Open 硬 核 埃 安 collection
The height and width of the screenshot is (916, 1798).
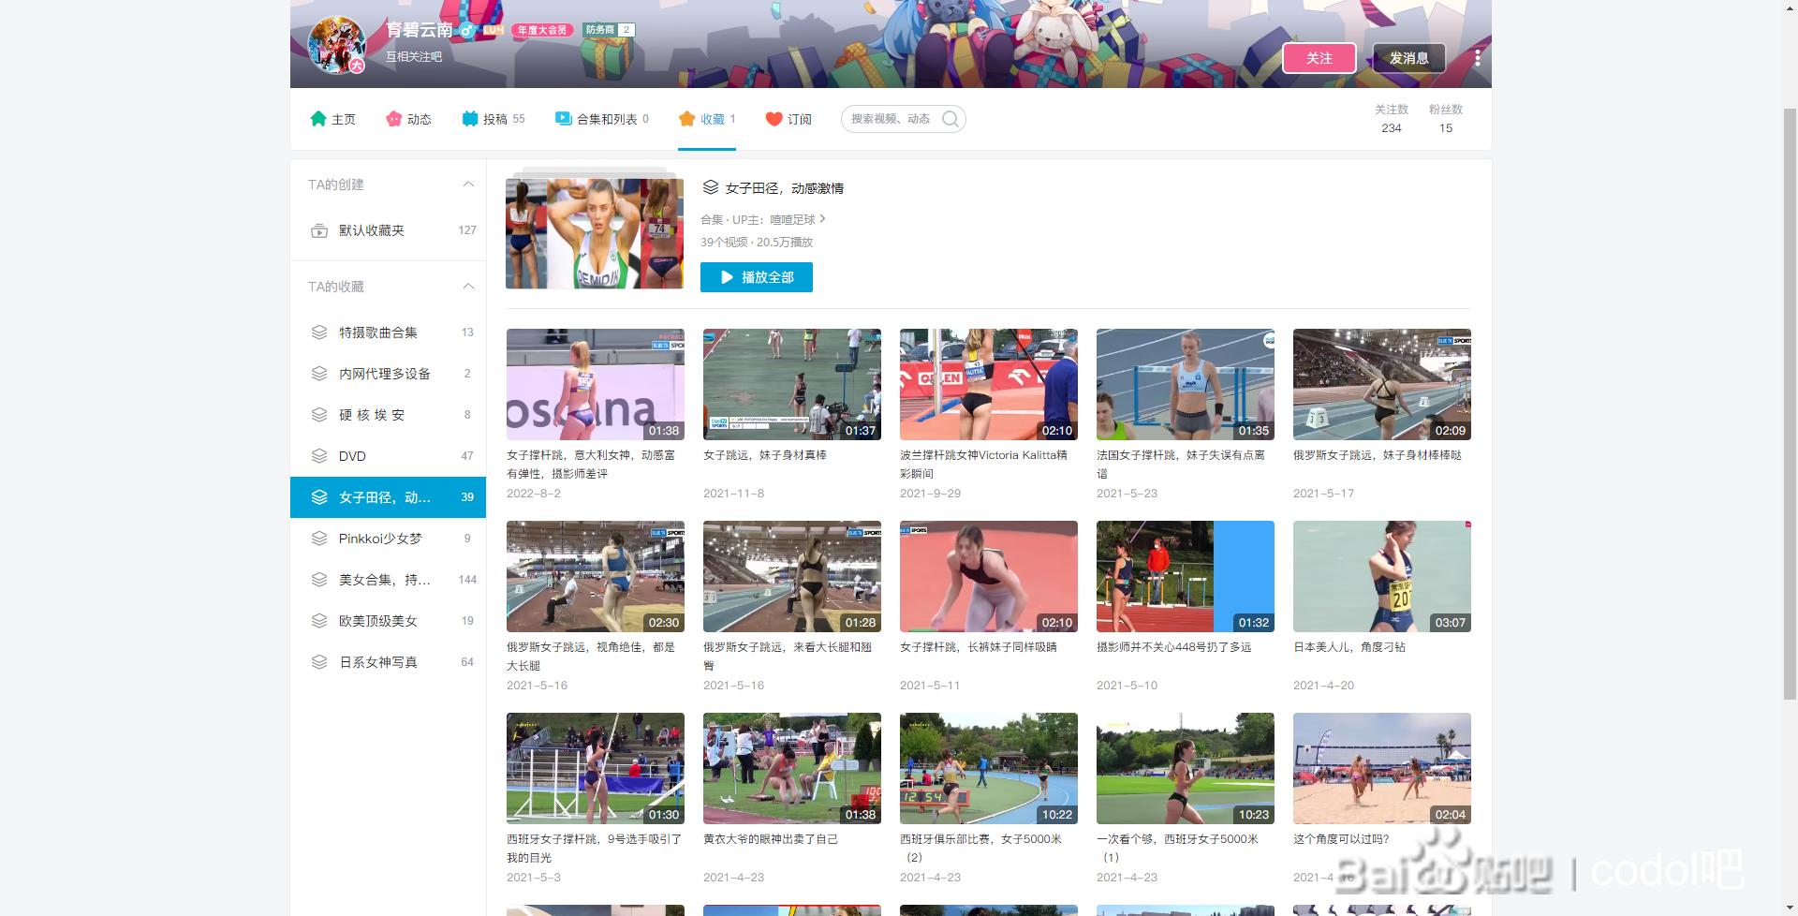pyautogui.click(x=388, y=415)
